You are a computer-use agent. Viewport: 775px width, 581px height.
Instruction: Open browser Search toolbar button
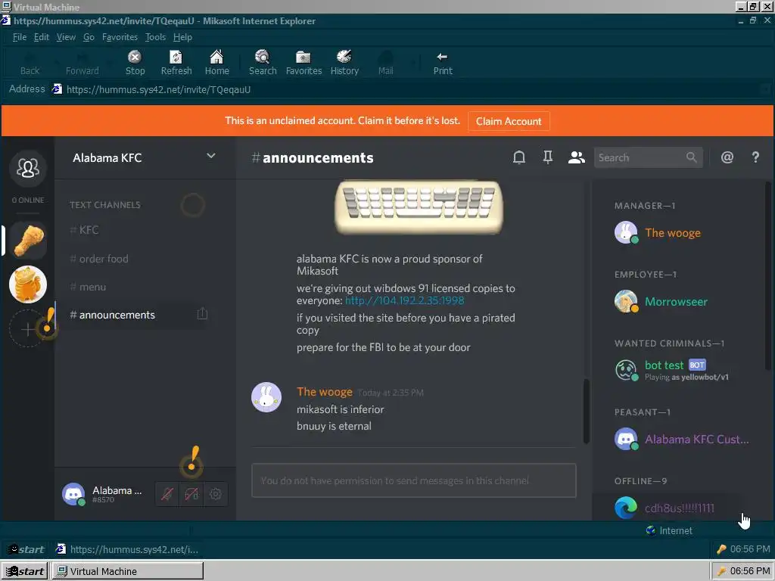pyautogui.click(x=263, y=63)
